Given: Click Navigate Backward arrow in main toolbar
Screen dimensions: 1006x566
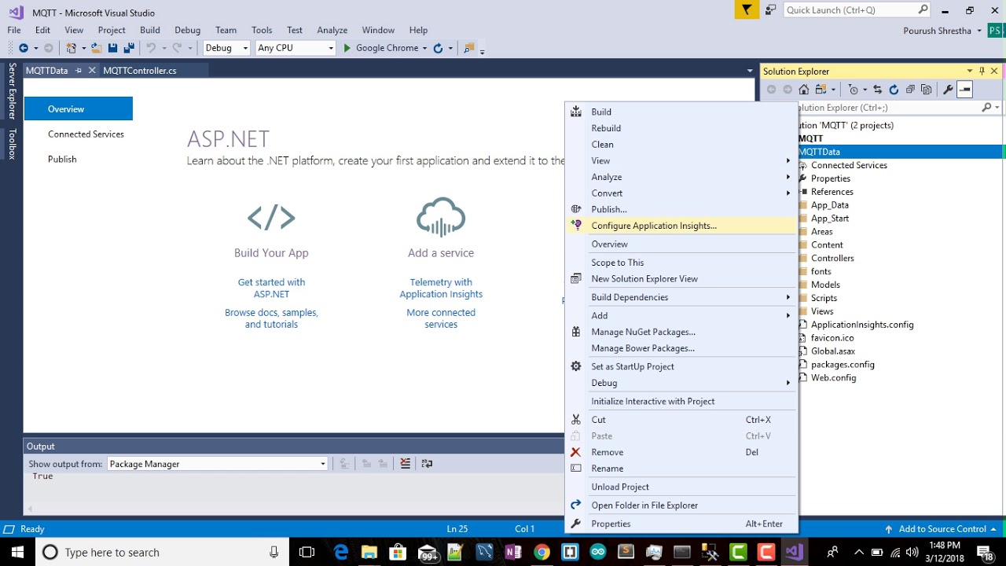Looking at the screenshot, I should click(24, 48).
